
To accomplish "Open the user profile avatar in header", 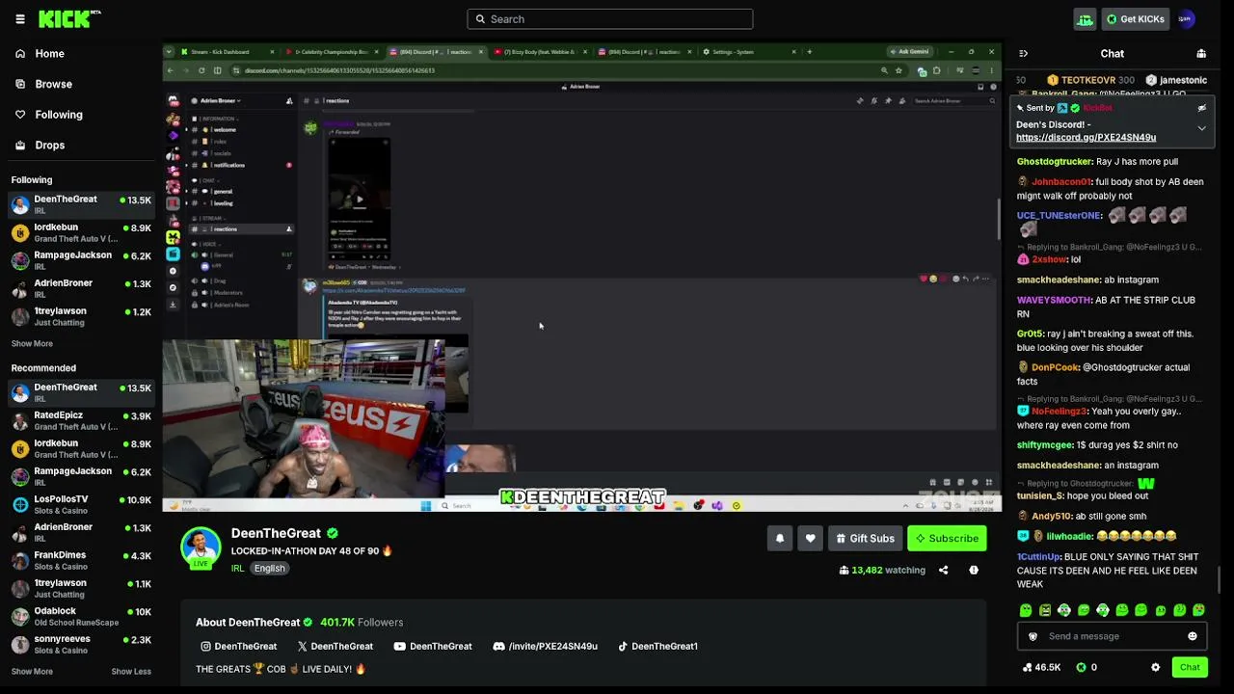I will [1186, 19].
